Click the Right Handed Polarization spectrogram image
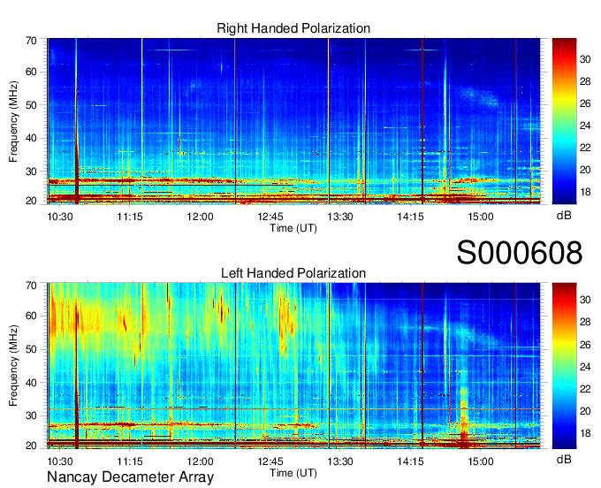The image size is (601, 488). click(x=293, y=121)
